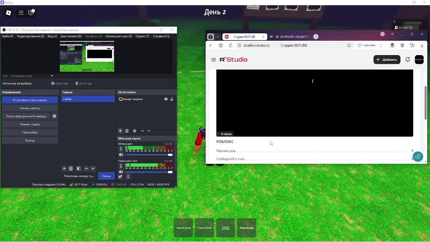Bookmark the current page

pyautogui.click(x=349, y=45)
